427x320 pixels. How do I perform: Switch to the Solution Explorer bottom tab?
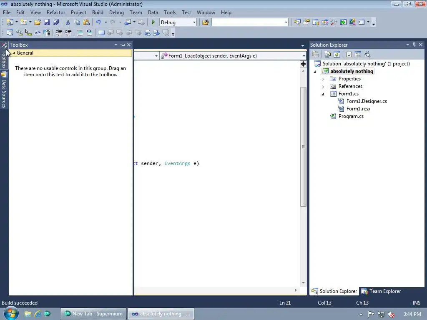point(334,291)
